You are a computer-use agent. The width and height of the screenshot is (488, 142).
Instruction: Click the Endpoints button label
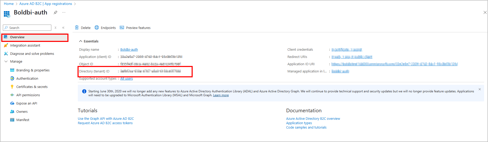108,28
